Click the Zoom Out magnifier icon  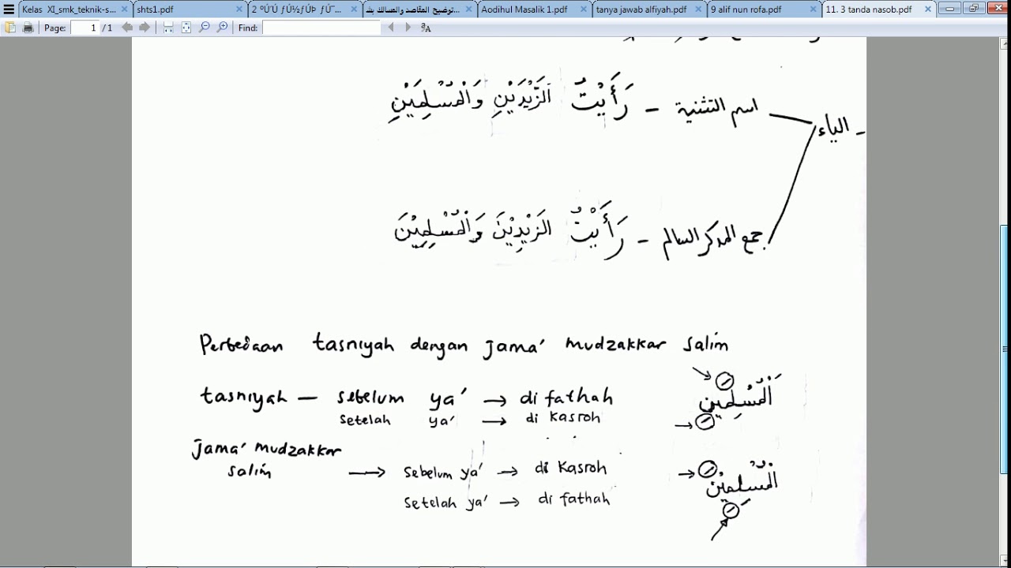point(205,28)
